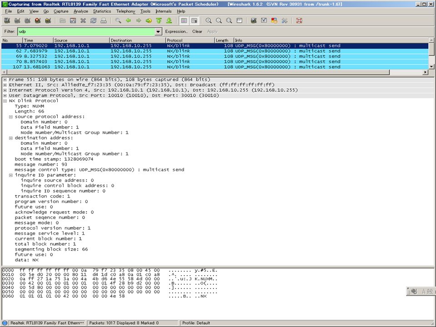The image size is (436, 327).
Task: Open capture options dialog icon
Action: 17,20
